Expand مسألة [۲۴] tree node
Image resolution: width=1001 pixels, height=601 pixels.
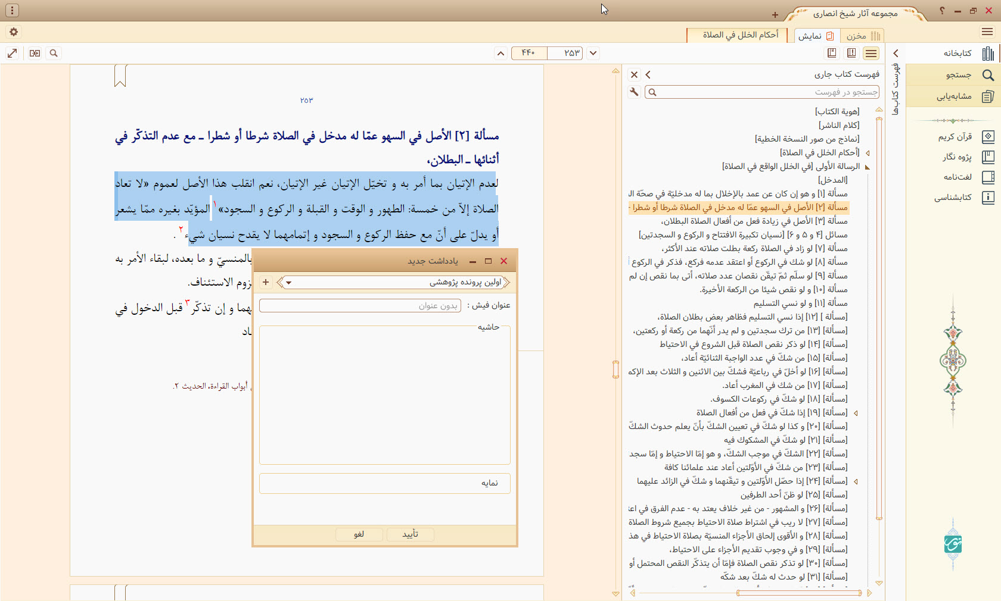(856, 481)
